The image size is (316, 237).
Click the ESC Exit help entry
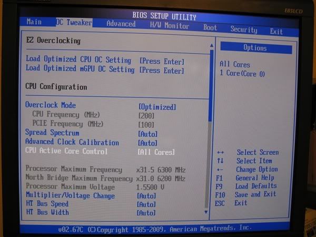(231, 203)
